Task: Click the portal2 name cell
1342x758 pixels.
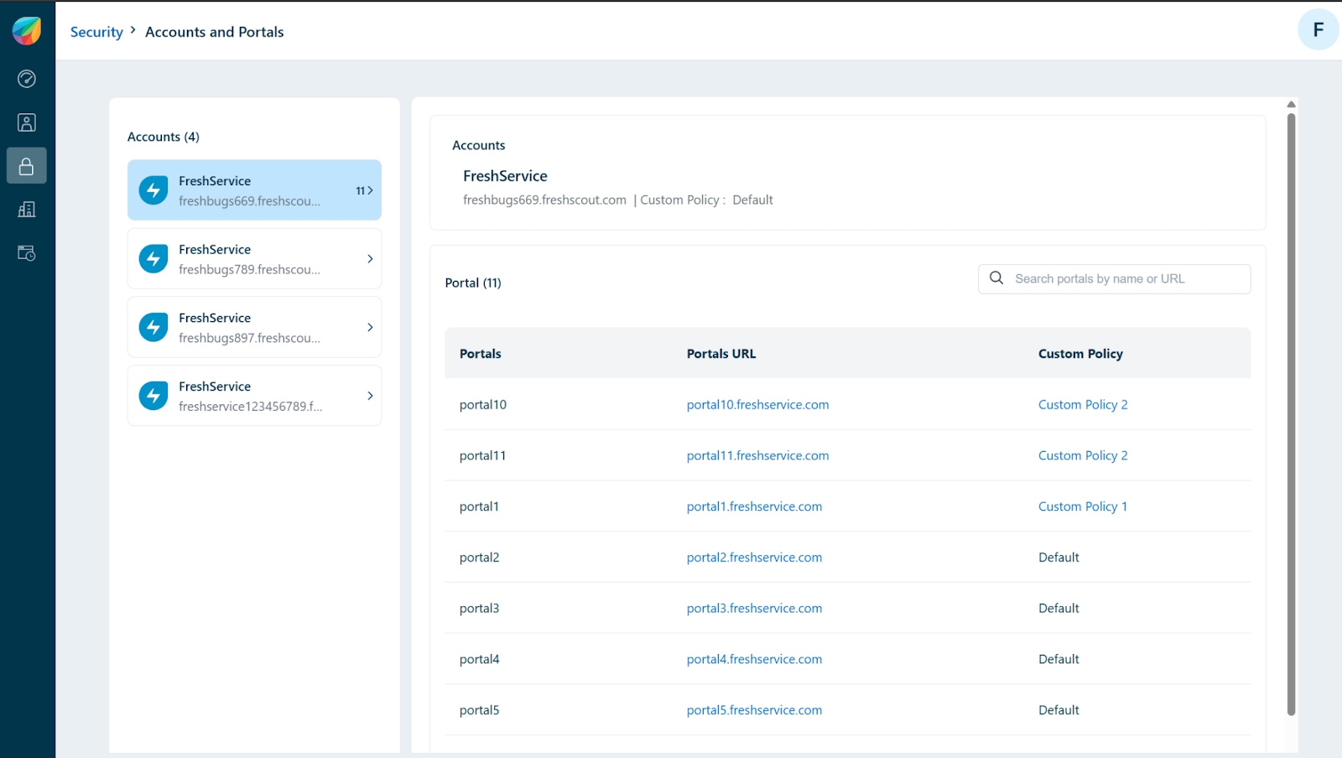Action: coord(479,558)
